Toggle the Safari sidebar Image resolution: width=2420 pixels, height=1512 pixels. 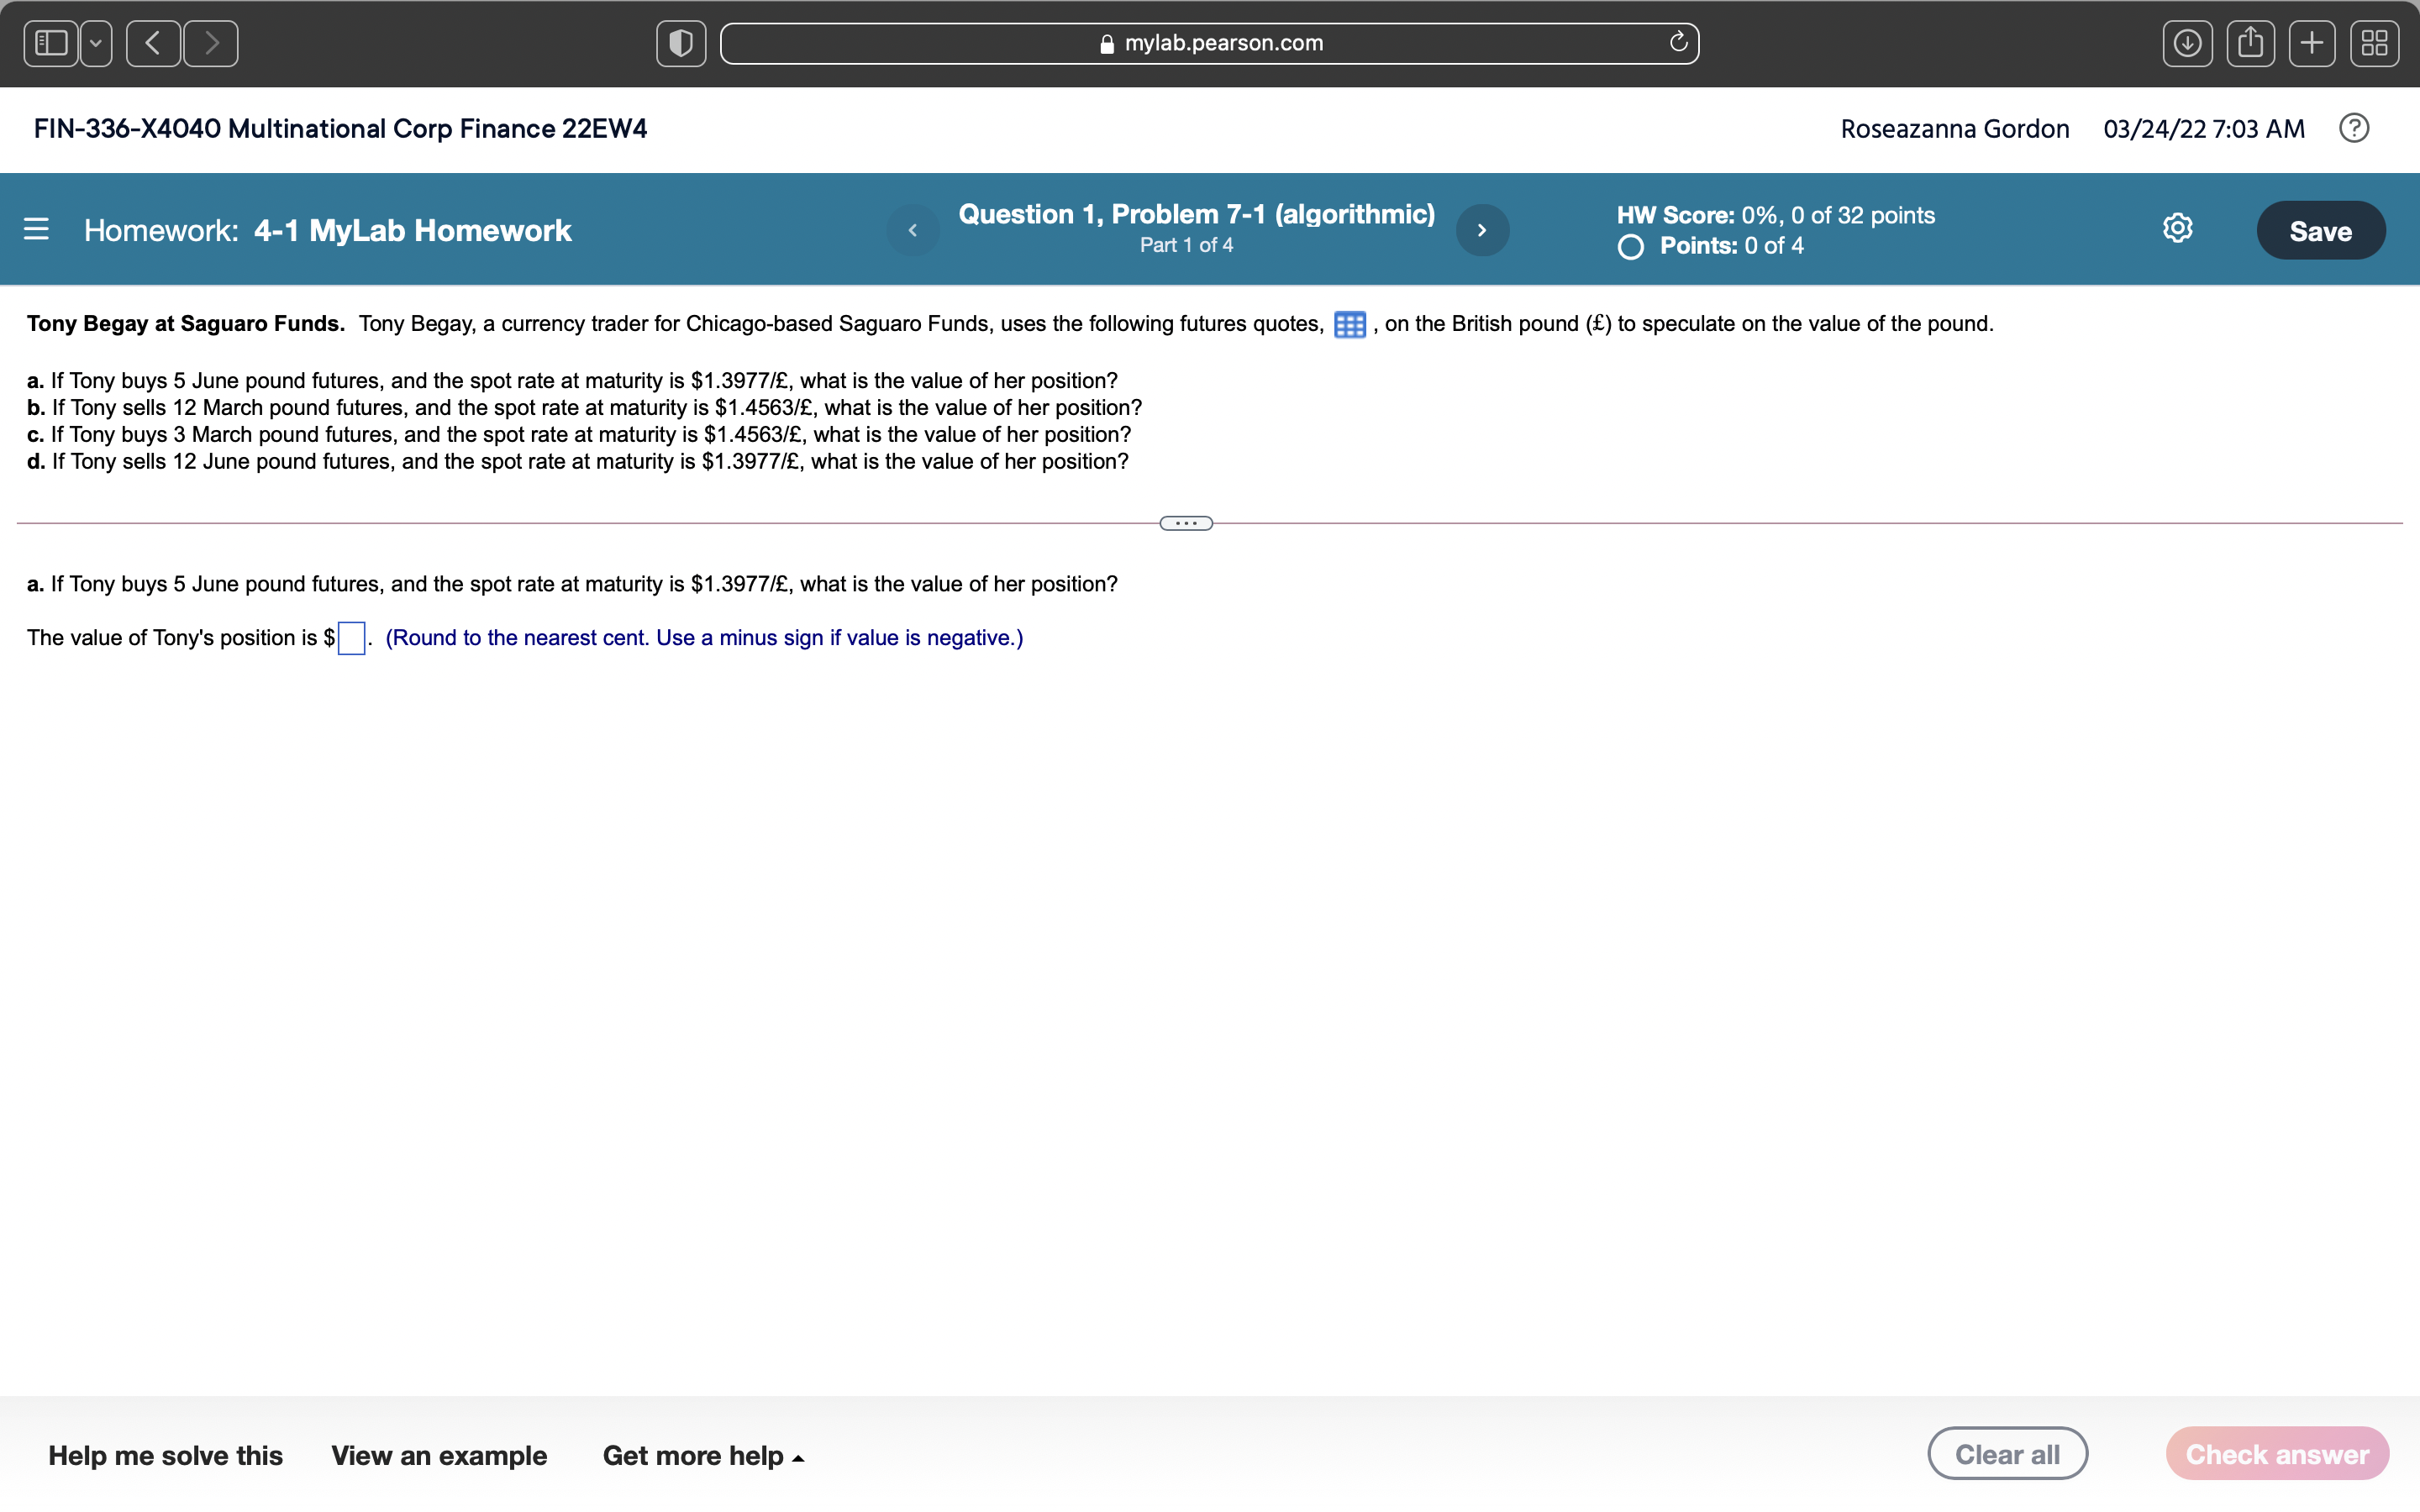[51, 43]
